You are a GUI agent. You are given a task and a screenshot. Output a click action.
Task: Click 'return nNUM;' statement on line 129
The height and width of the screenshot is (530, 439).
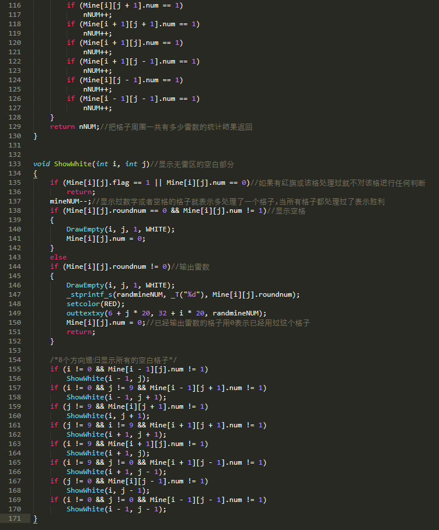point(75,127)
